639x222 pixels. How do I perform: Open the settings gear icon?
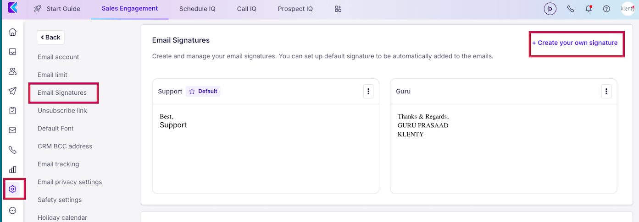[13, 189]
